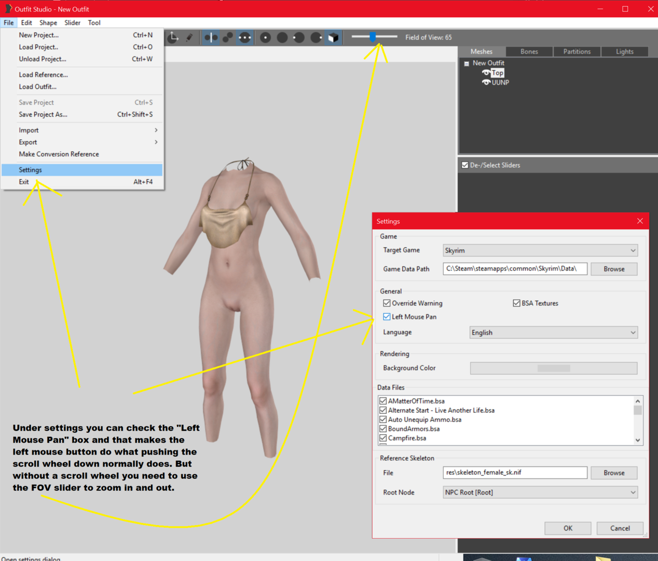Image resolution: width=658 pixels, height=561 pixels.
Task: Select Settings in File menu
Action: tap(82, 170)
